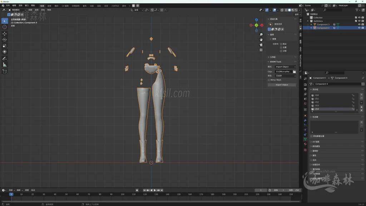The image size is (366, 206).
Task: Activate the Select Box tool icon
Action: 4,21
